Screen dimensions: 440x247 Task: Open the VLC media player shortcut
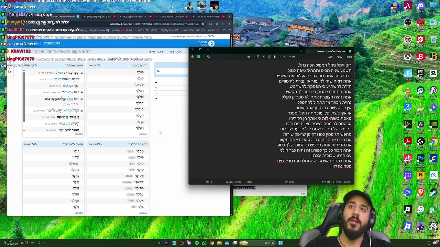(408, 92)
